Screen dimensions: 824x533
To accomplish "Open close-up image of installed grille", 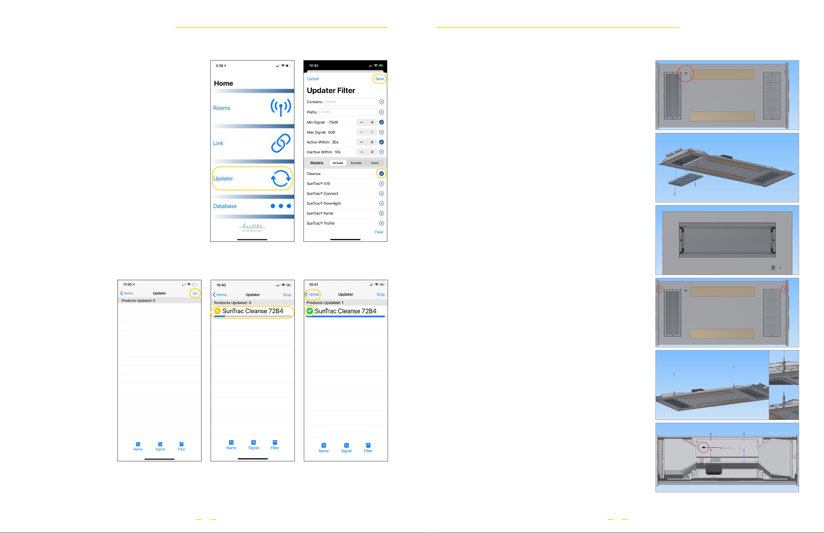I will (727, 240).
